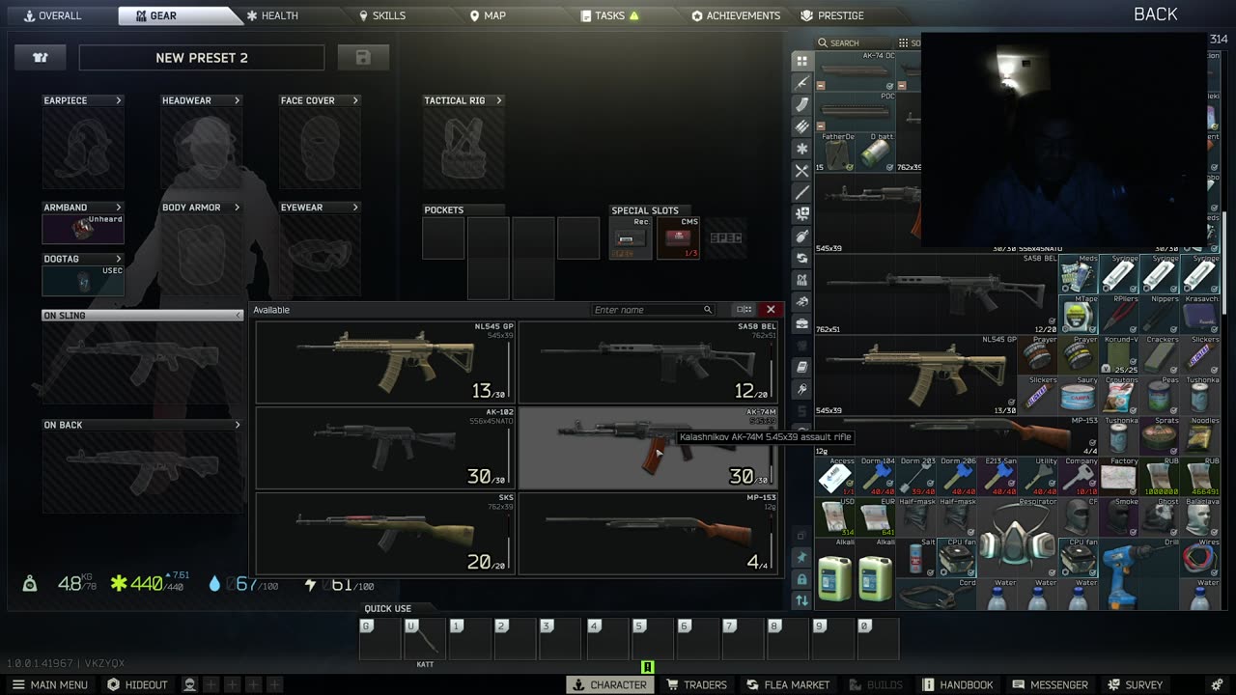This screenshot has height=695, width=1236.
Task: Select the medical kit filter in stash sidebar
Action: (x=801, y=213)
